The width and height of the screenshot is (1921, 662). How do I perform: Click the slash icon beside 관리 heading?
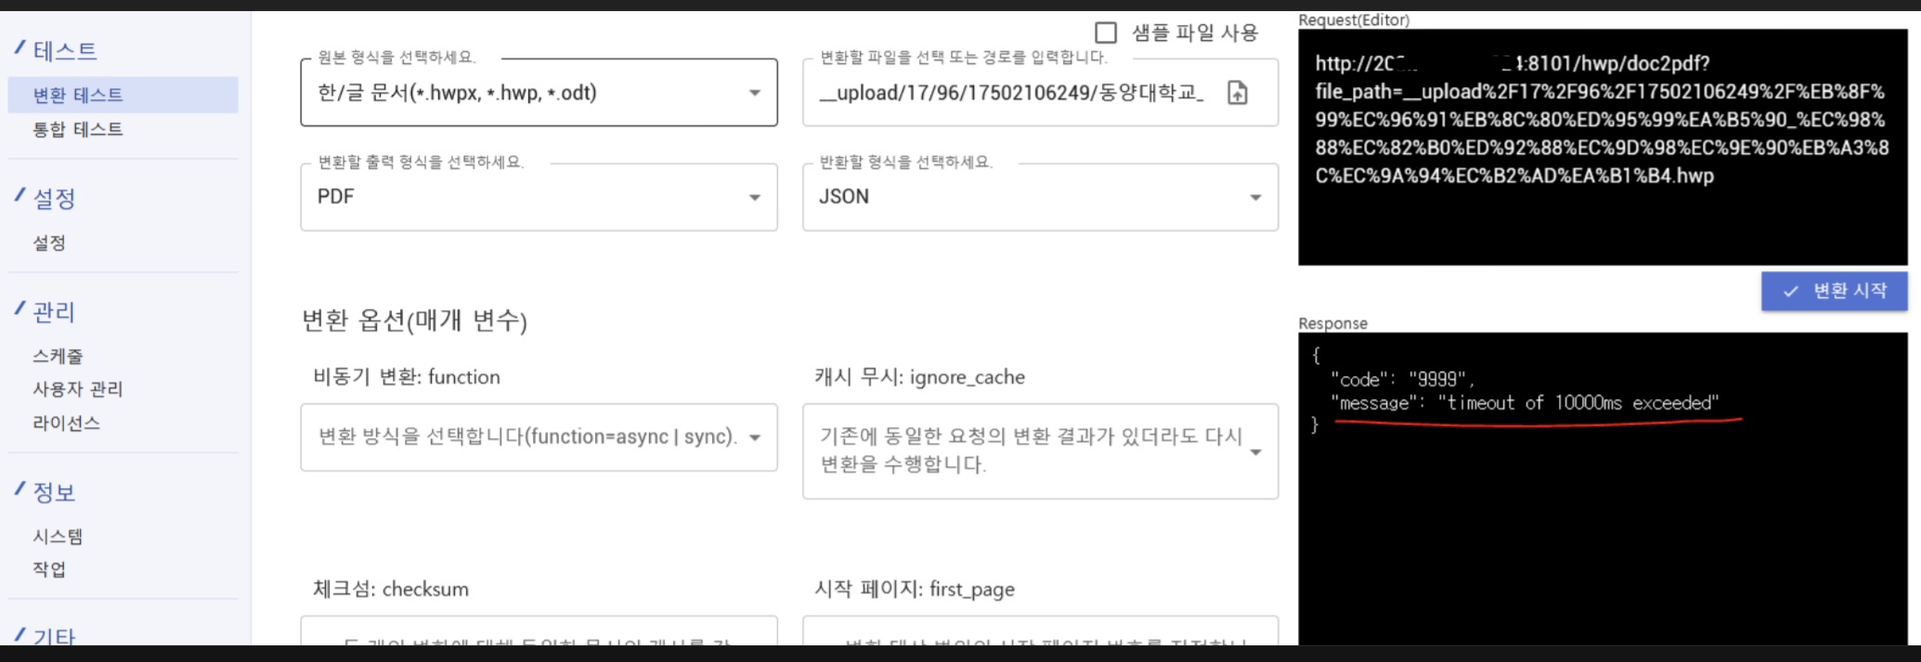coord(19,308)
